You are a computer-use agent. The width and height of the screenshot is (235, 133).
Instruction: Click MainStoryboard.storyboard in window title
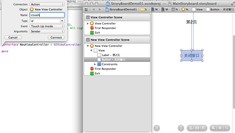click(194, 4)
